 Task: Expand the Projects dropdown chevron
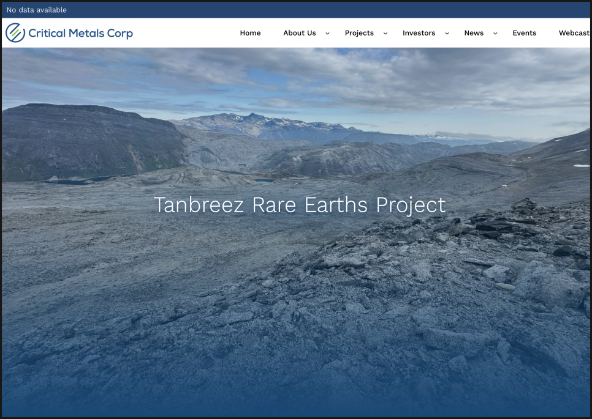click(x=385, y=34)
